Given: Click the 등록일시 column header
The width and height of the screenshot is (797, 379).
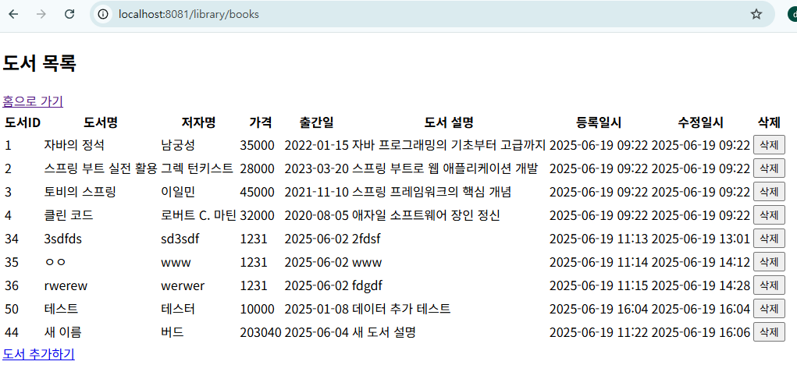Looking at the screenshot, I should [x=599, y=122].
